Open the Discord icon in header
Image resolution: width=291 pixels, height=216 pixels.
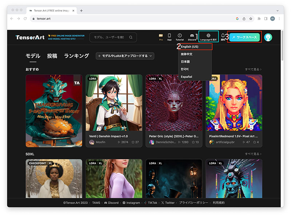point(192,37)
